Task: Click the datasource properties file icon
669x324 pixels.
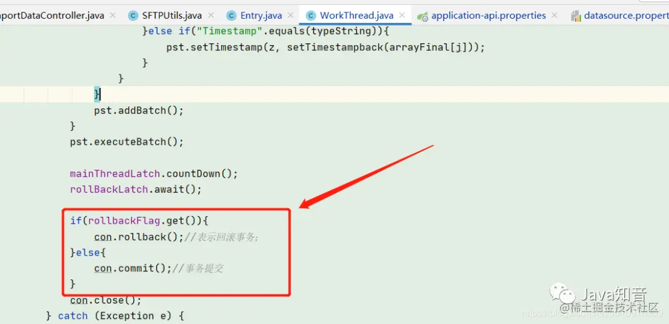Action: (575, 16)
